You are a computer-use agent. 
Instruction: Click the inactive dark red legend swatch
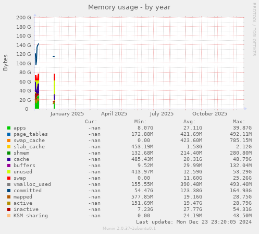point(9,209)
